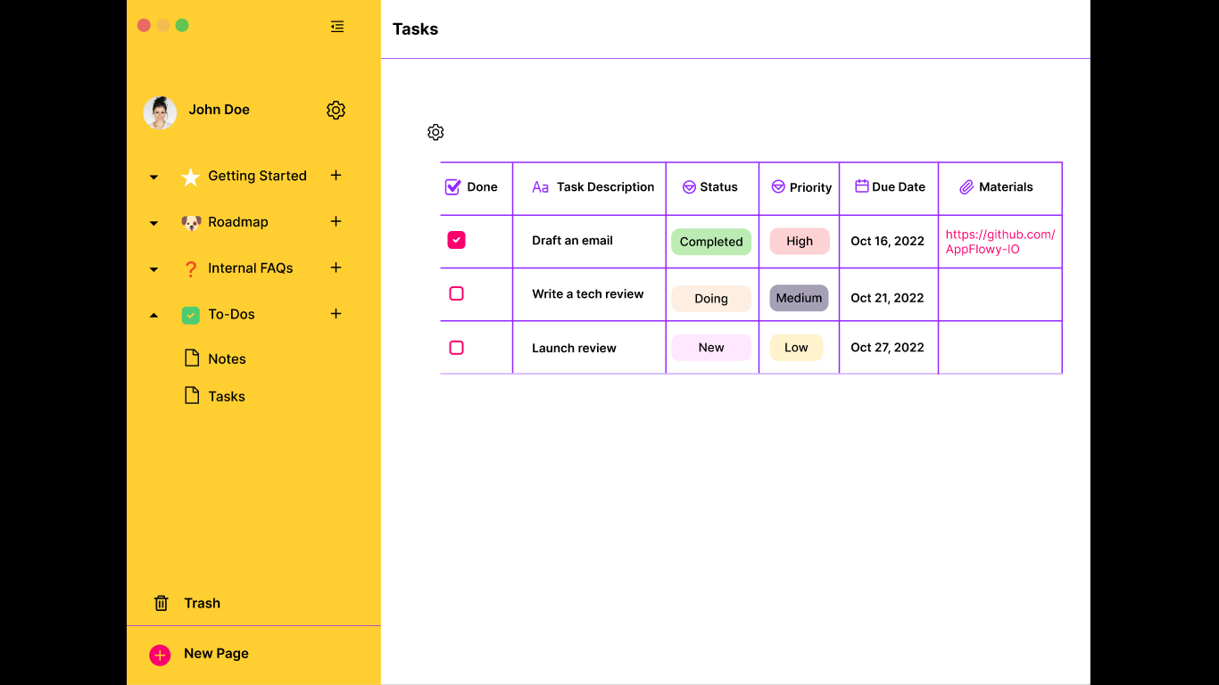Open table settings gear above the grid
This screenshot has height=685, width=1219.
click(x=435, y=132)
